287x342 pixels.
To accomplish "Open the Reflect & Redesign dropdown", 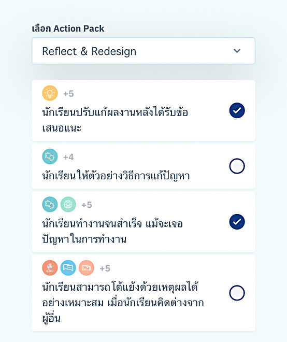I will 143,51.
